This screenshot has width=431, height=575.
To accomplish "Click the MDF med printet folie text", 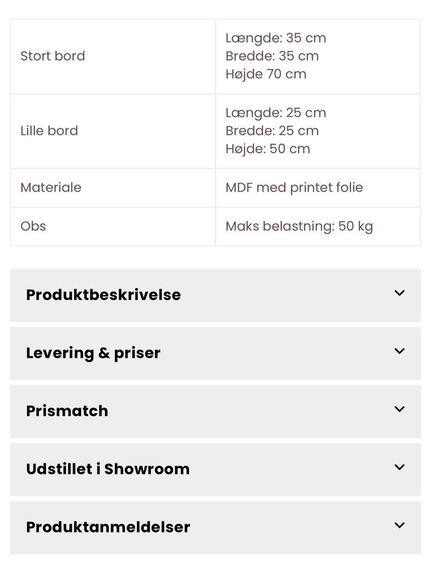I will point(294,187).
